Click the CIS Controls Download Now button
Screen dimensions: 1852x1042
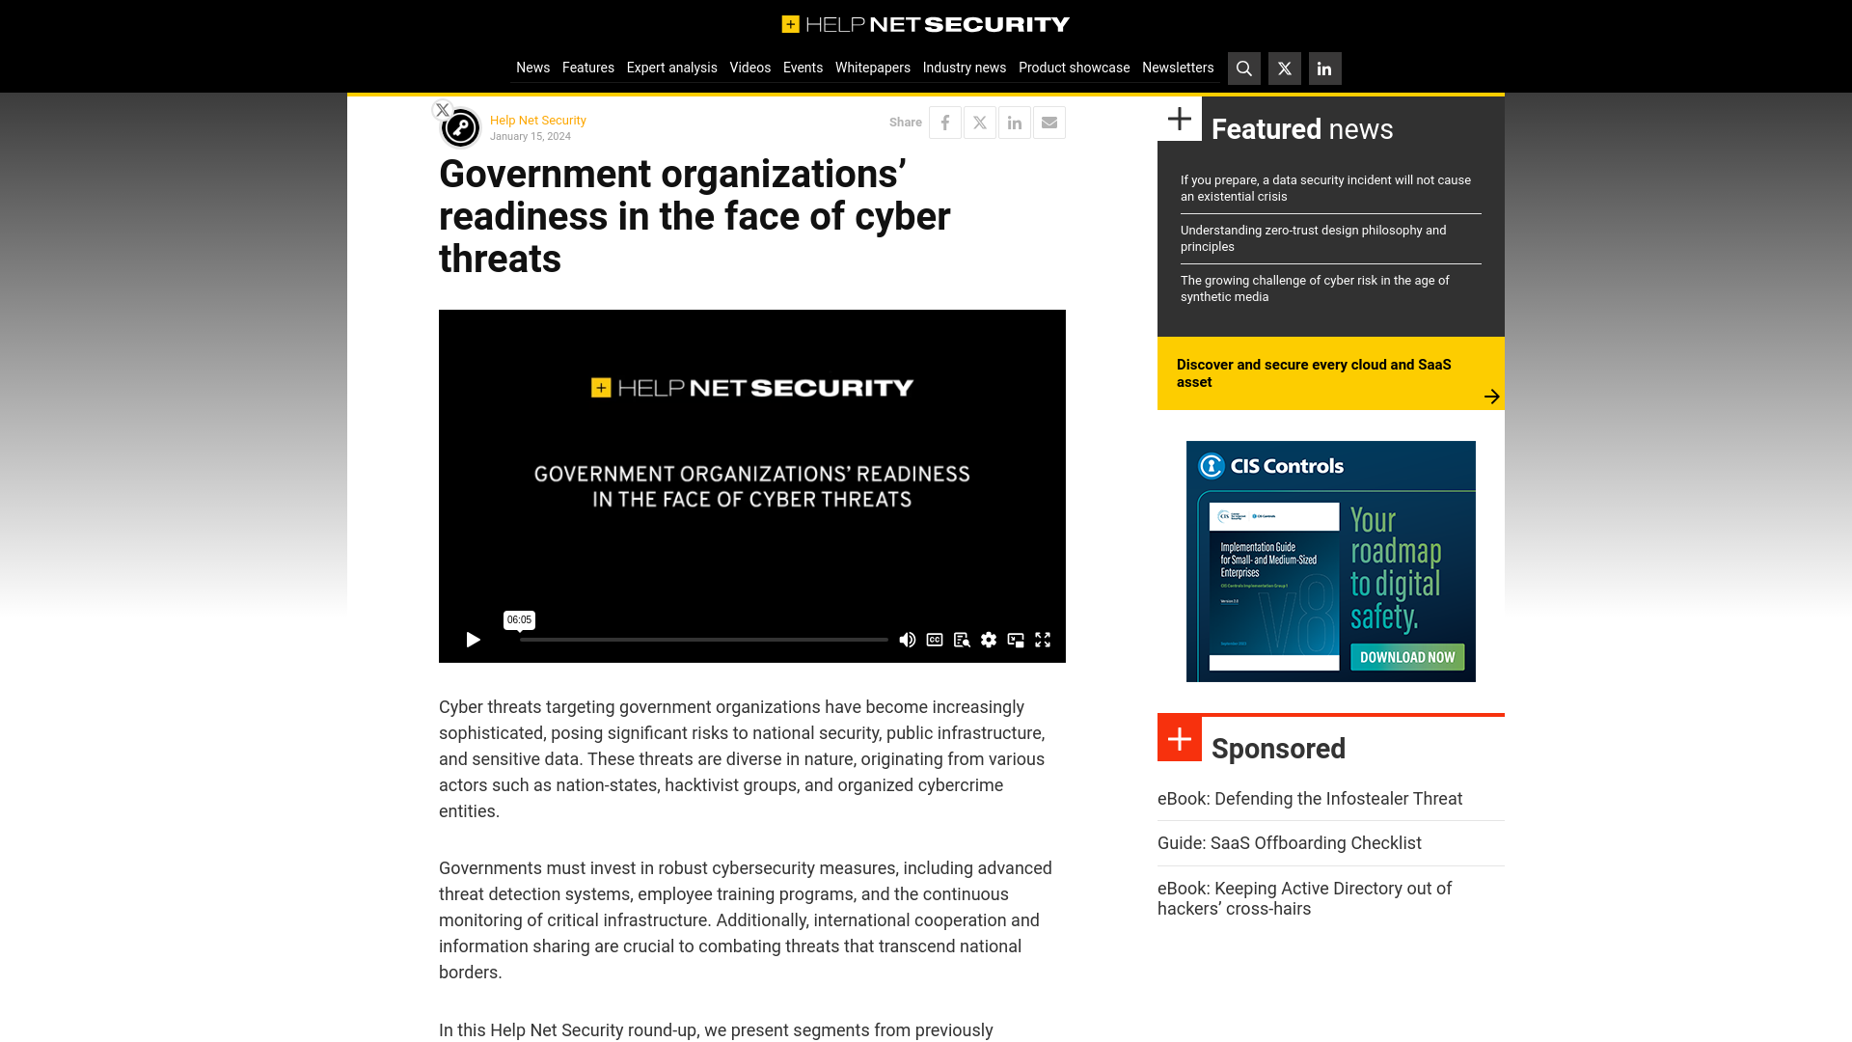[1406, 656]
